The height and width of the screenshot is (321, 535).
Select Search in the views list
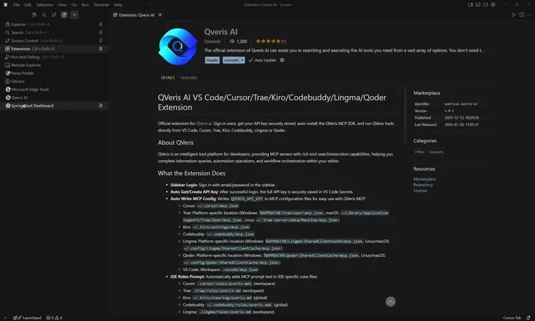[55, 33]
